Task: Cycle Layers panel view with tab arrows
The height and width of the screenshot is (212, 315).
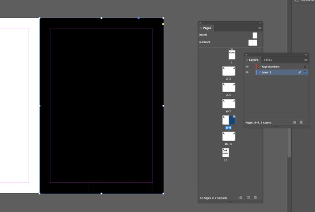Action: 247,60
